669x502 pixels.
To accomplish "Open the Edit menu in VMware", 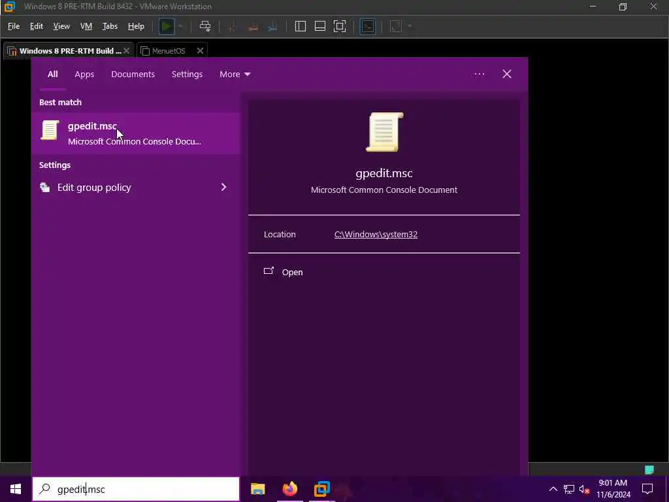I will [x=37, y=26].
